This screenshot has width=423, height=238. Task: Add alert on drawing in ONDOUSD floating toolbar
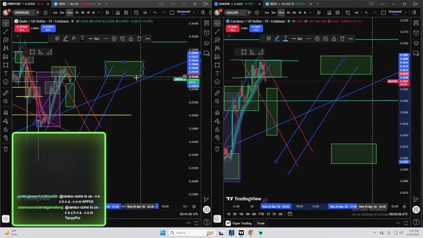[122, 39]
